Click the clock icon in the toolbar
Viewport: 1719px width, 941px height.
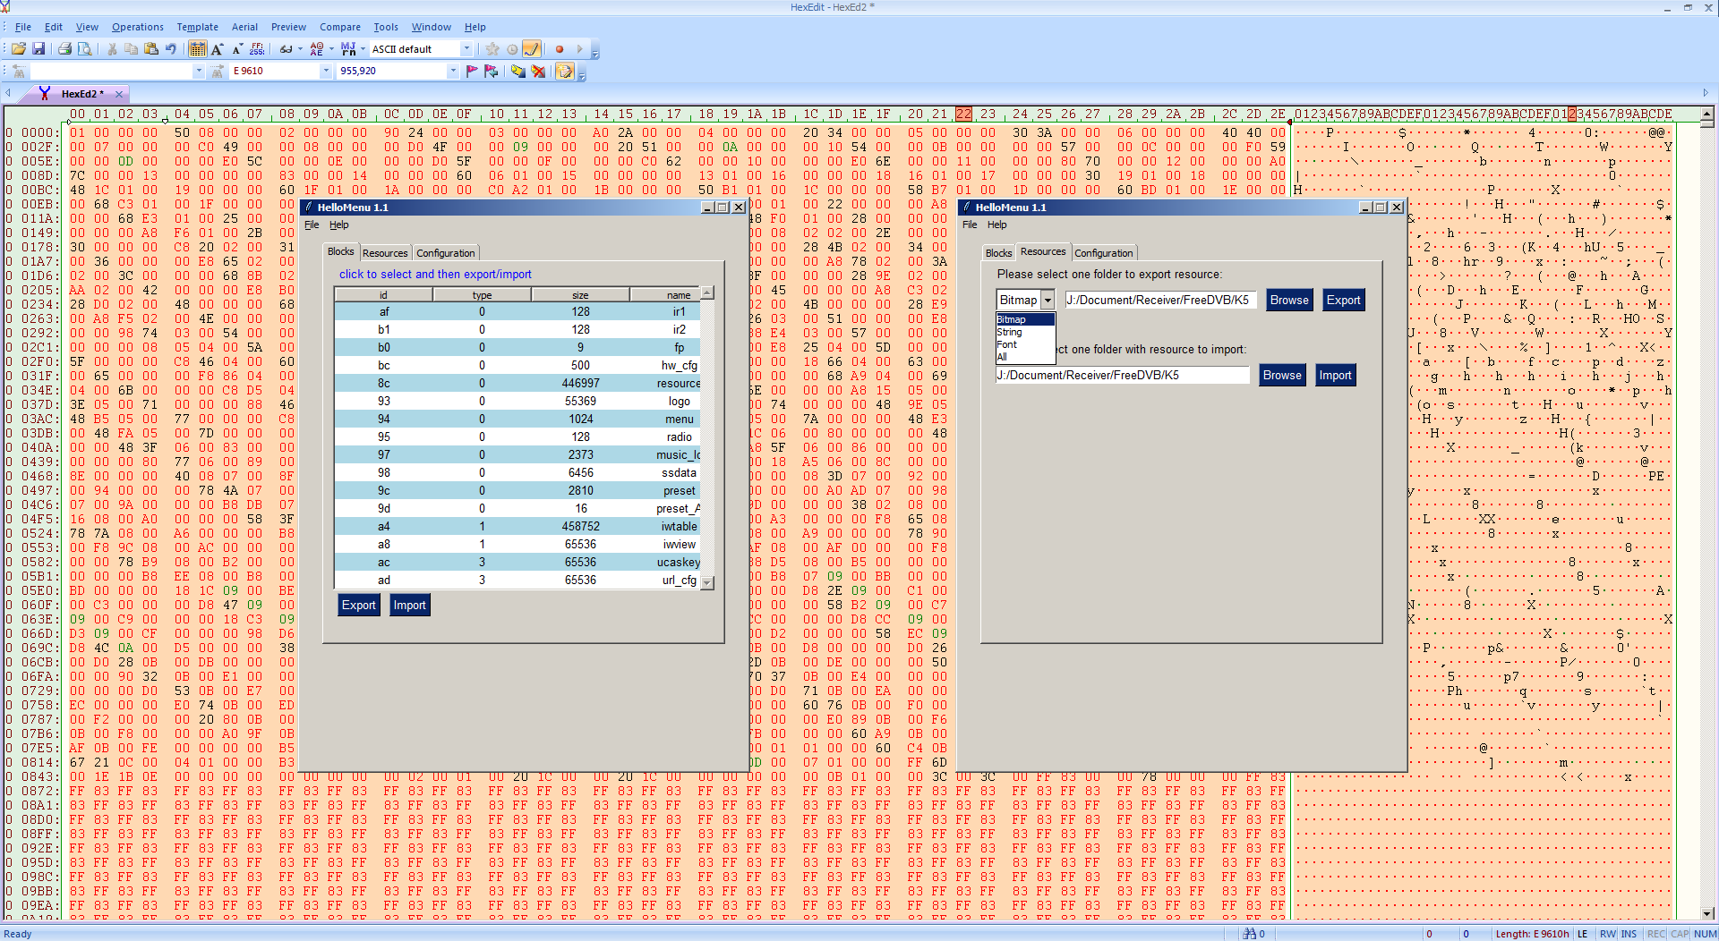coord(512,49)
